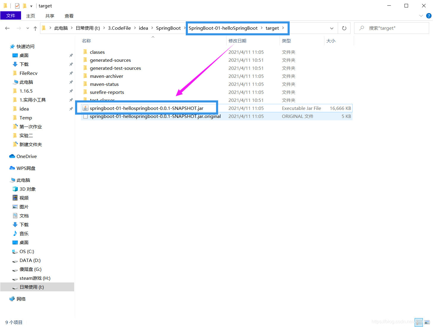Click SpringBoot-01-helloSpringBoot breadcrumb segment
The height and width of the screenshot is (327, 433).
click(223, 28)
